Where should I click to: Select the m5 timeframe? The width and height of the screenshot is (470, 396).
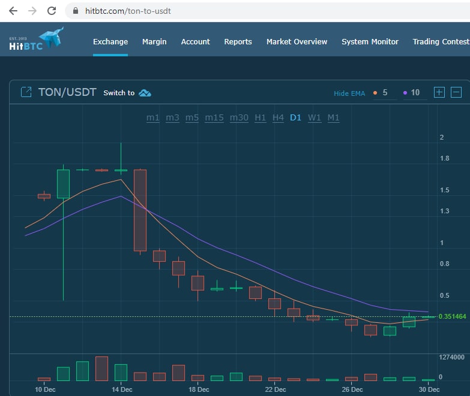pos(192,117)
